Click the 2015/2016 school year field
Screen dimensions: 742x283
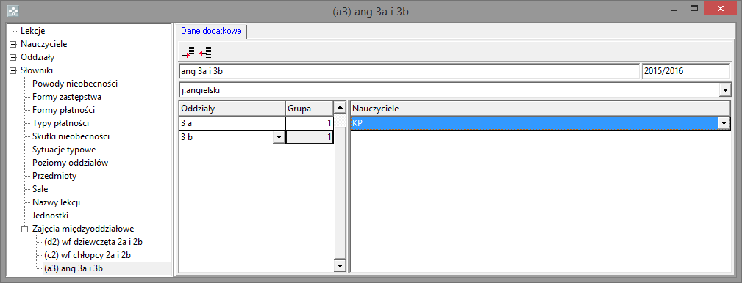pyautogui.click(x=686, y=72)
